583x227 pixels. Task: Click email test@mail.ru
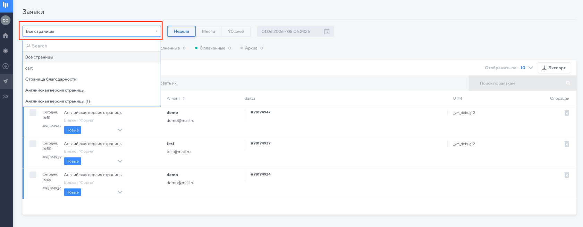(178, 152)
